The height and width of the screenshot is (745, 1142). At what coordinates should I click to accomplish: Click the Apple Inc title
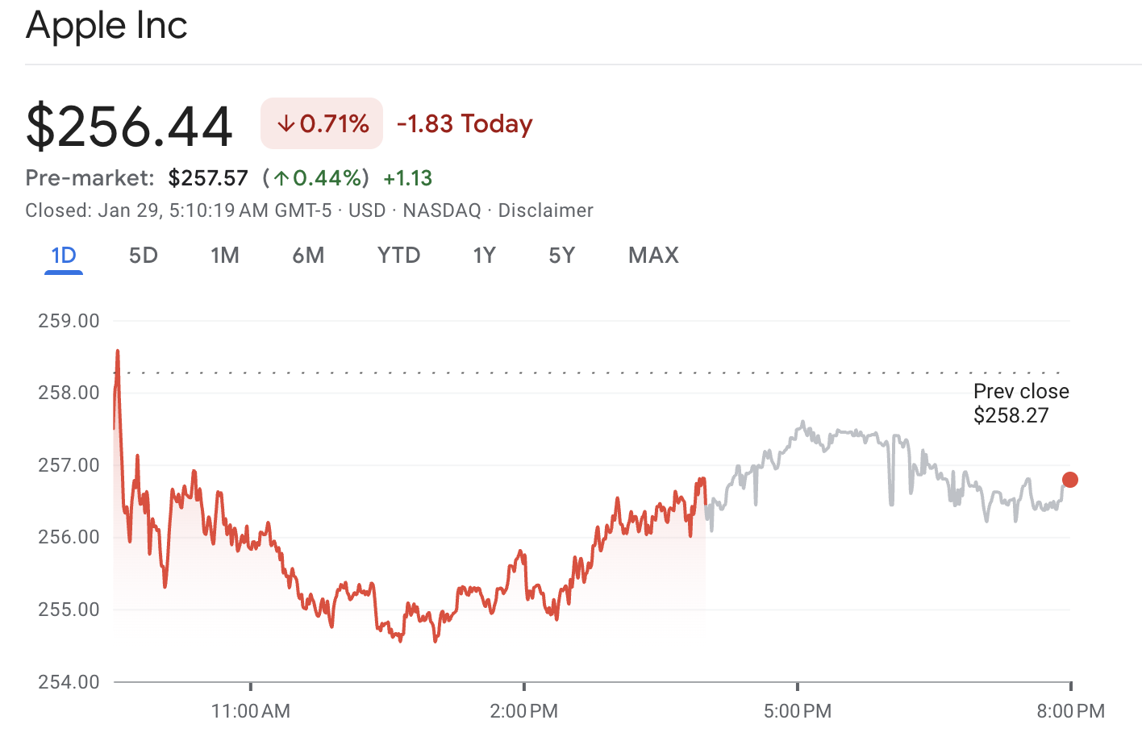pyautogui.click(x=106, y=26)
